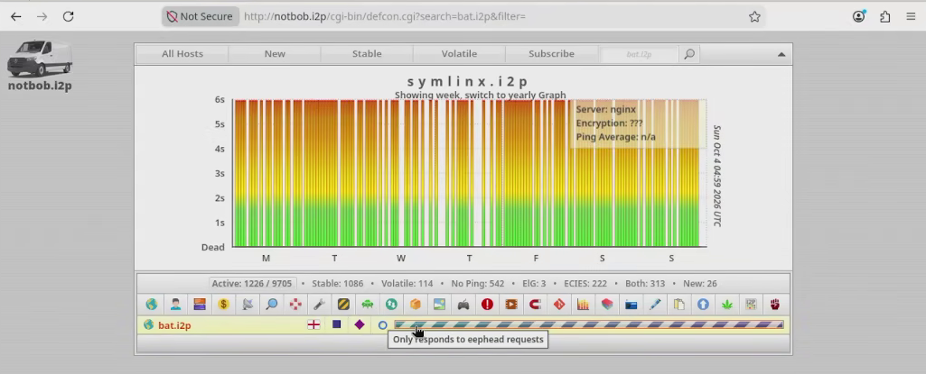Click the globe icon beside bat.i2p
This screenshot has height=374, width=926.
coord(149,324)
